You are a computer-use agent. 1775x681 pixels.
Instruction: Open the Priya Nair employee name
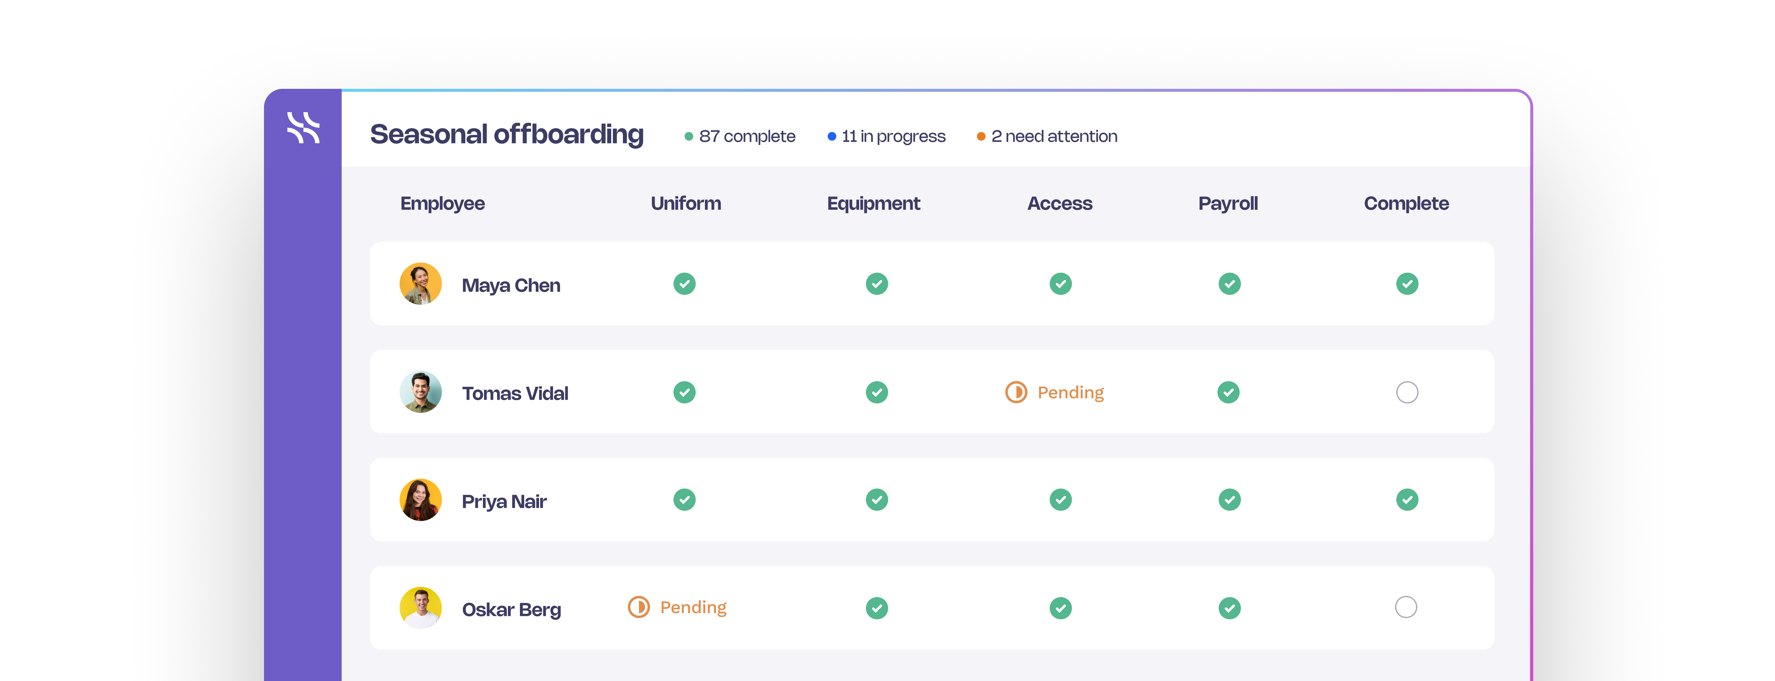[x=504, y=501]
